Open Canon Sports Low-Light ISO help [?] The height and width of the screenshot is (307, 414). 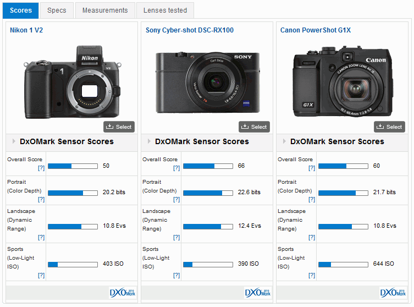[312, 276]
